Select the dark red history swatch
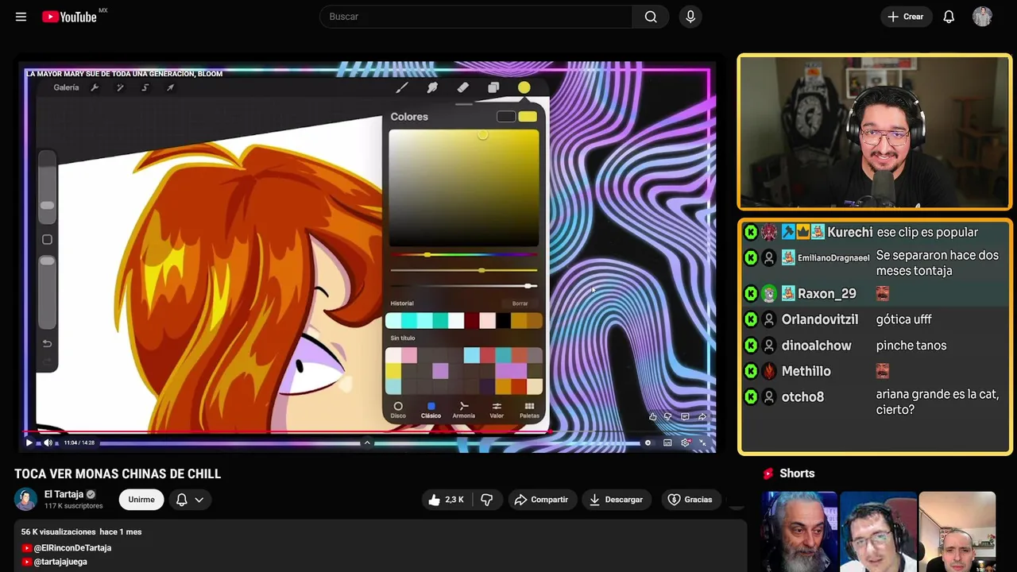The height and width of the screenshot is (572, 1017). 471,320
